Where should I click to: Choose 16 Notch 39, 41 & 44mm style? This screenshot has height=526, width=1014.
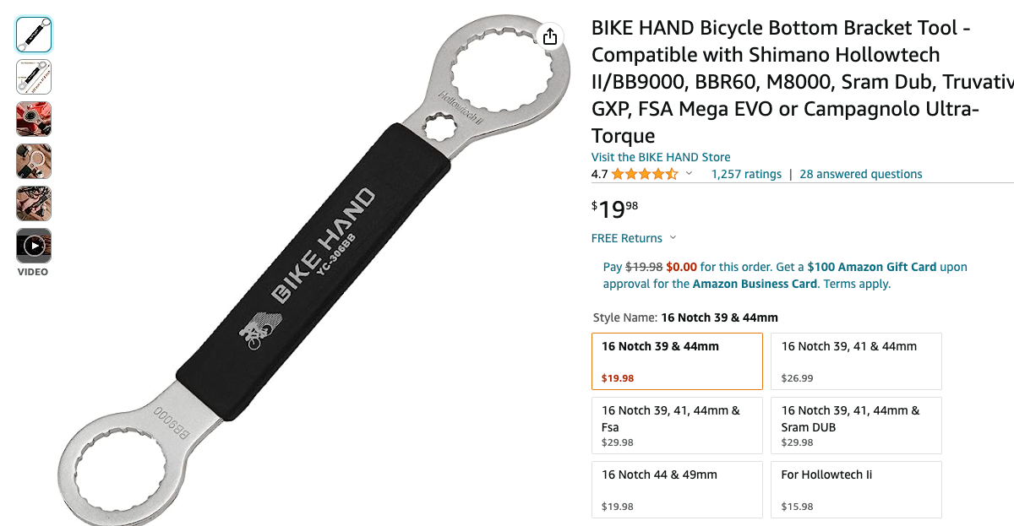[857, 361]
